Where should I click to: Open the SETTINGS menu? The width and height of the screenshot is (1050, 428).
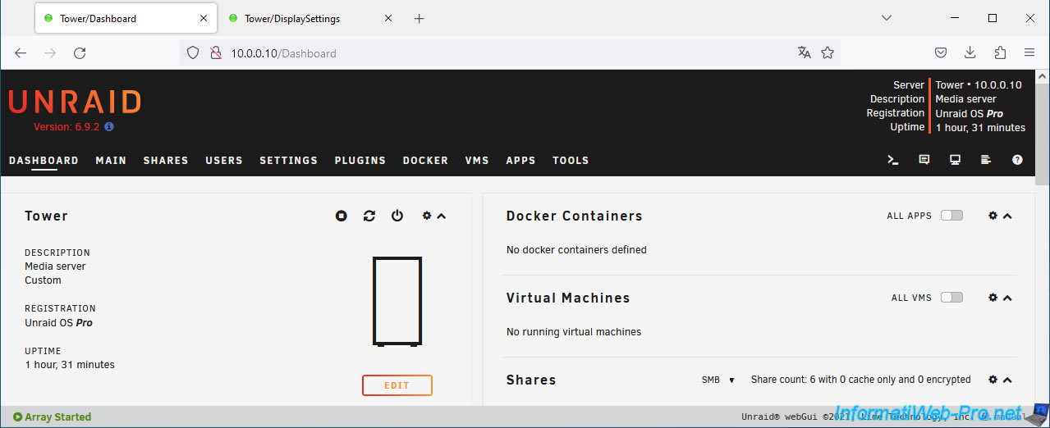pyautogui.click(x=288, y=161)
